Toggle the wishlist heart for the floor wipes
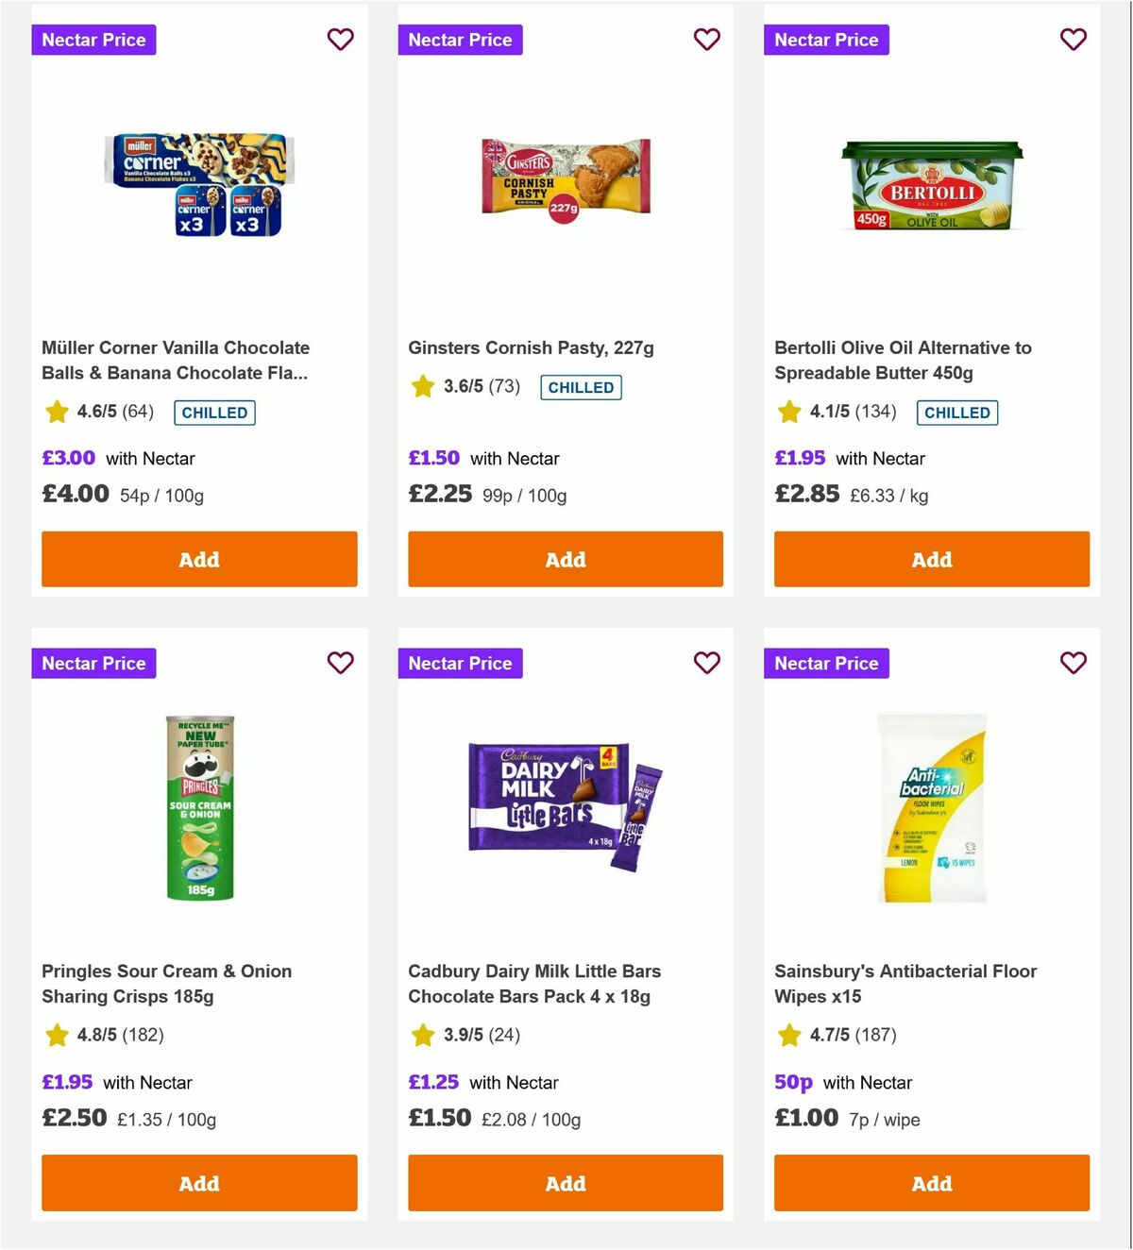 point(1073,664)
